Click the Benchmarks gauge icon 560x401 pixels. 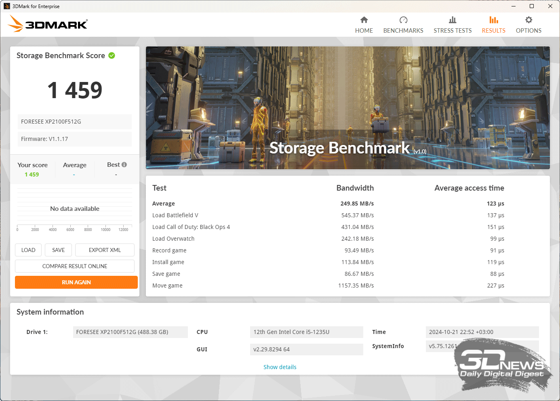(403, 20)
